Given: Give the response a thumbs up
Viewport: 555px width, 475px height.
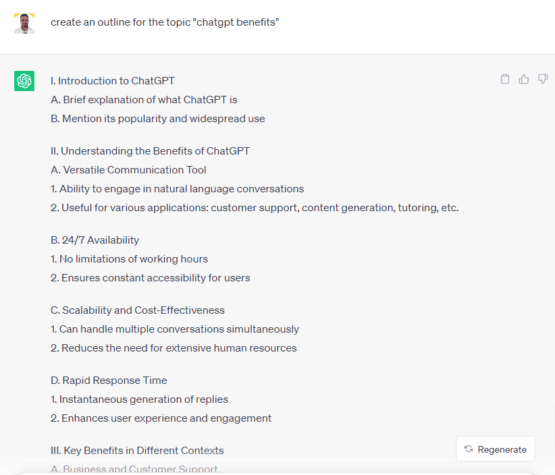Looking at the screenshot, I should [524, 80].
